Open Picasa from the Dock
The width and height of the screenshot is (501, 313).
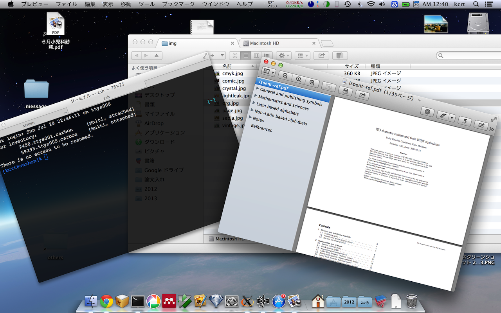pos(153,301)
